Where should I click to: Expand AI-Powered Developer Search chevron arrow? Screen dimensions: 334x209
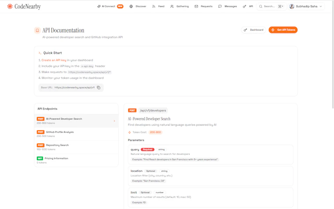click(114, 121)
